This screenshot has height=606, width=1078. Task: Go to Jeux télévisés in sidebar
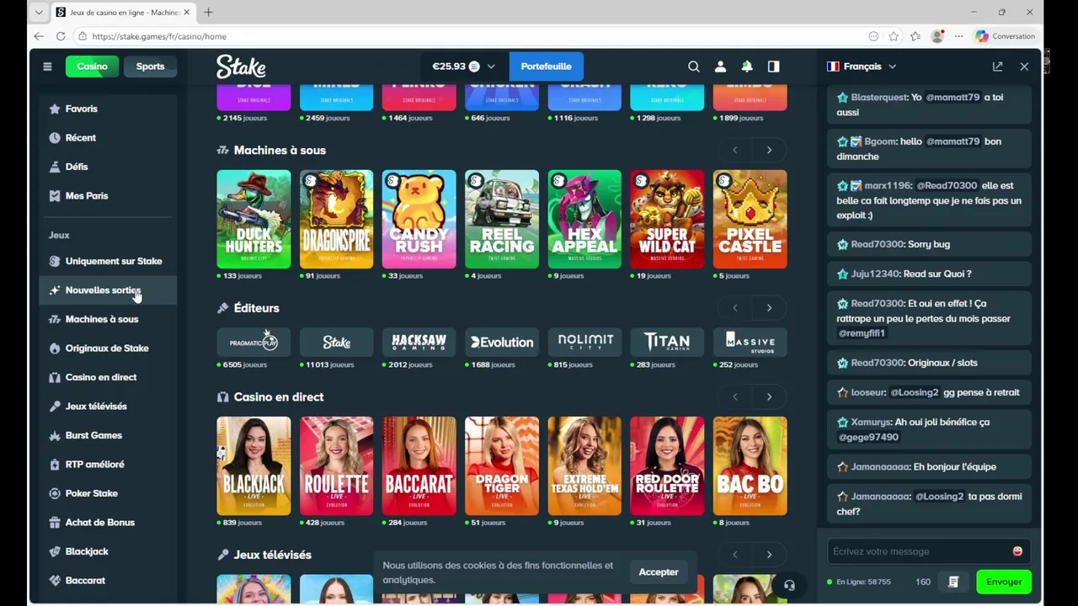[108, 407]
